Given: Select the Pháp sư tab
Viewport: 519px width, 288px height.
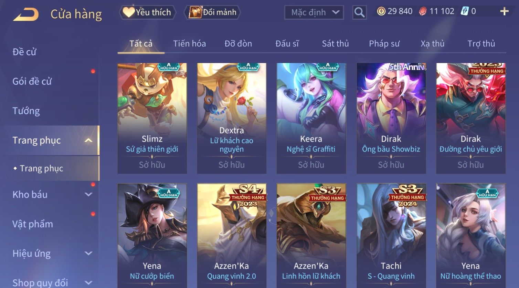Looking at the screenshot, I should point(384,44).
